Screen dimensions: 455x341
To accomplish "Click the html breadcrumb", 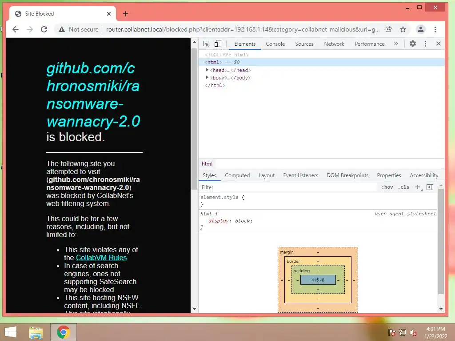I will pyautogui.click(x=207, y=164).
